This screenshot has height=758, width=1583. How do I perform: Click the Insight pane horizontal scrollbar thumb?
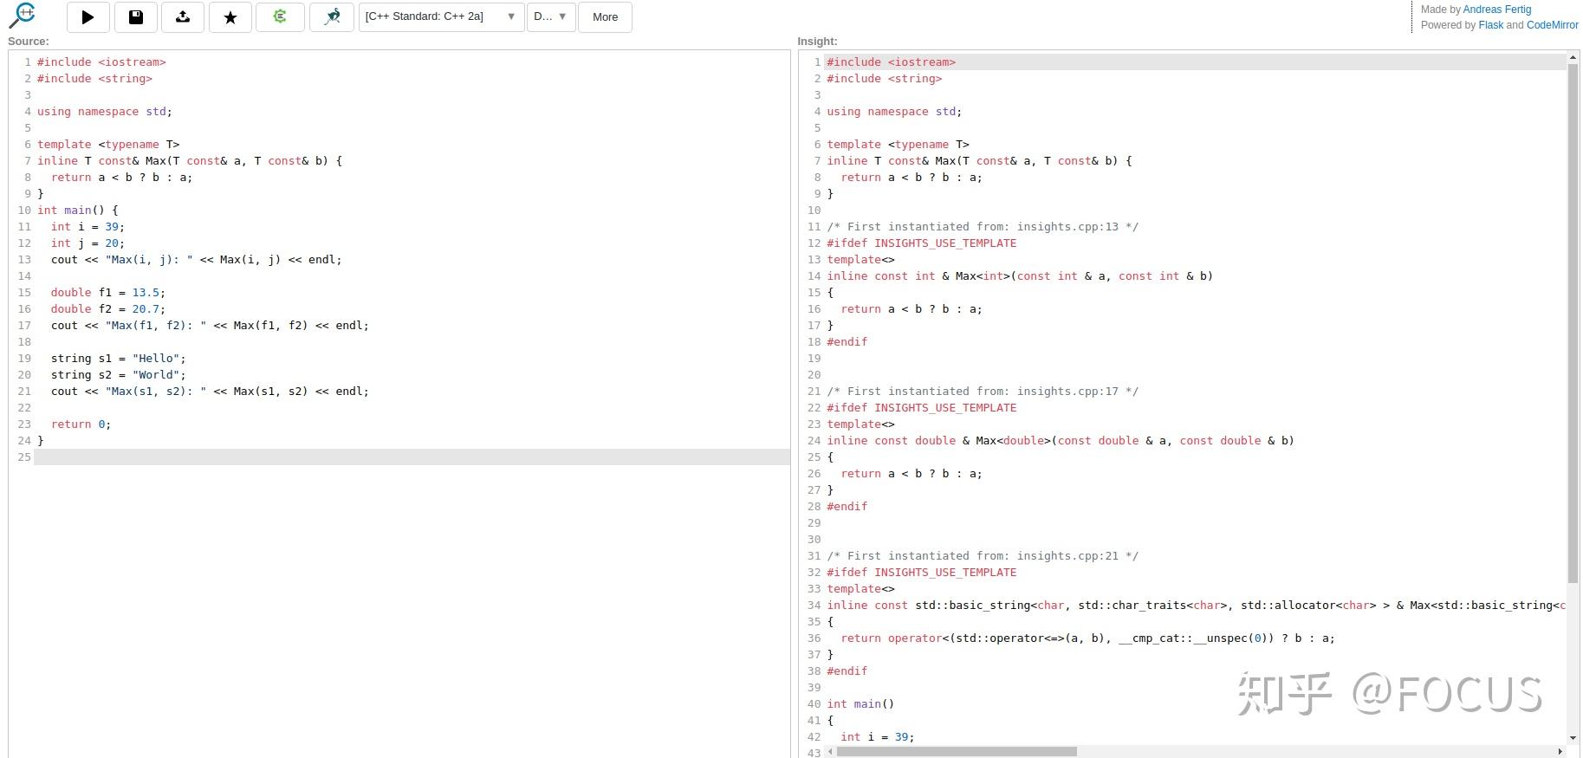click(957, 751)
